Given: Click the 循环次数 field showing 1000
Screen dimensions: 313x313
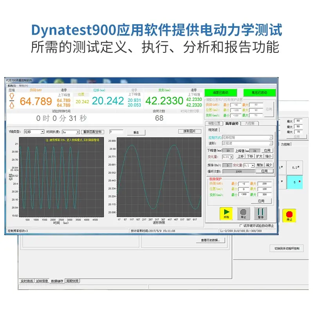Looking at the screenshot, I should [x=239, y=171].
